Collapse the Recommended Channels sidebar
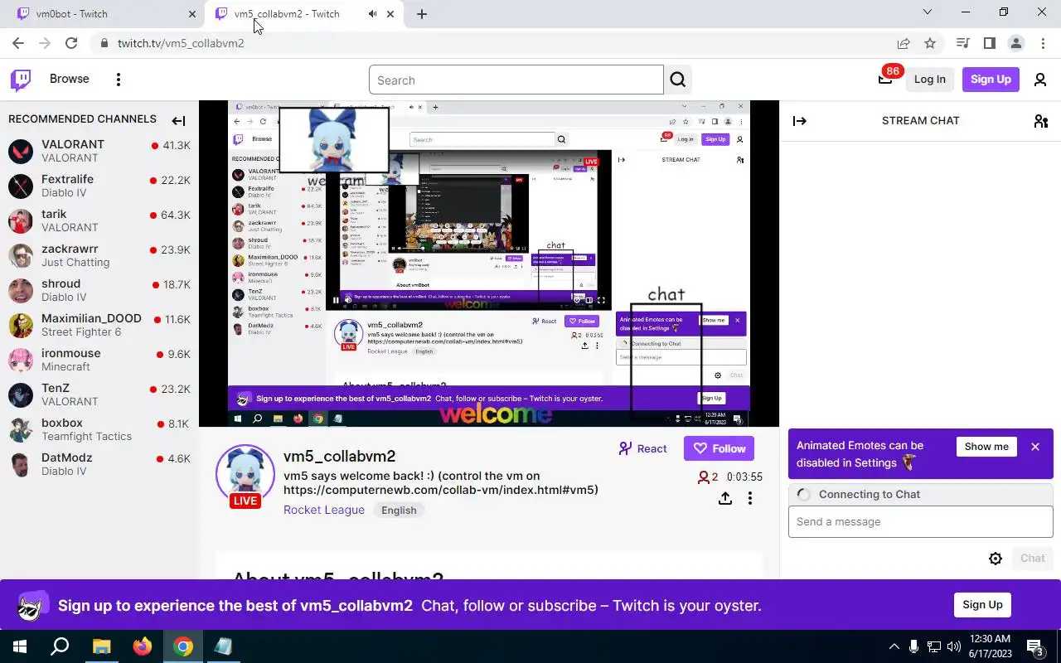 point(178,121)
